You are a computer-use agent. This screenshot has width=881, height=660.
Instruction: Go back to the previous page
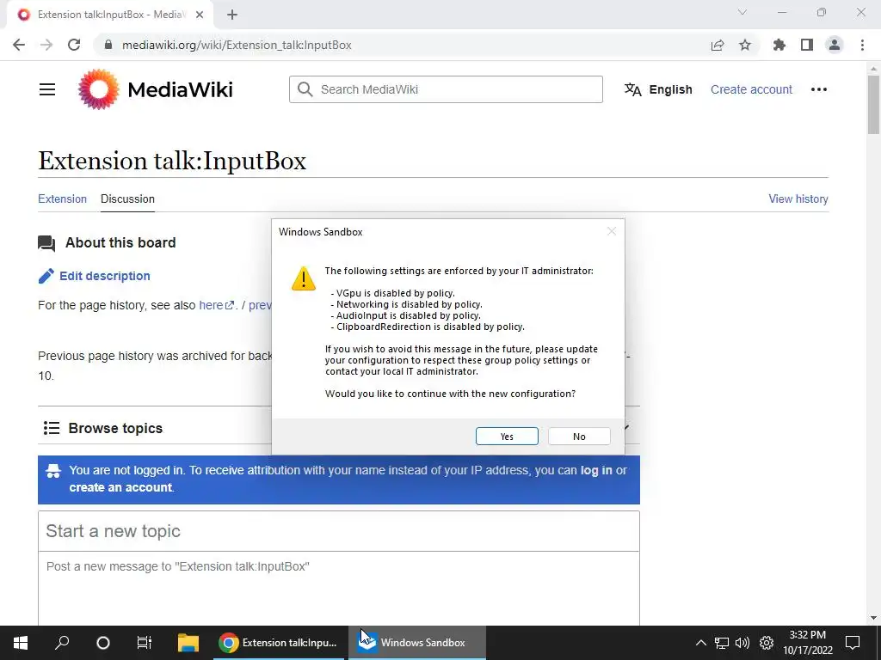(19, 45)
